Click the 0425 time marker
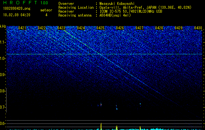Screen dimensions: 205x130 [x=100, y=28]
